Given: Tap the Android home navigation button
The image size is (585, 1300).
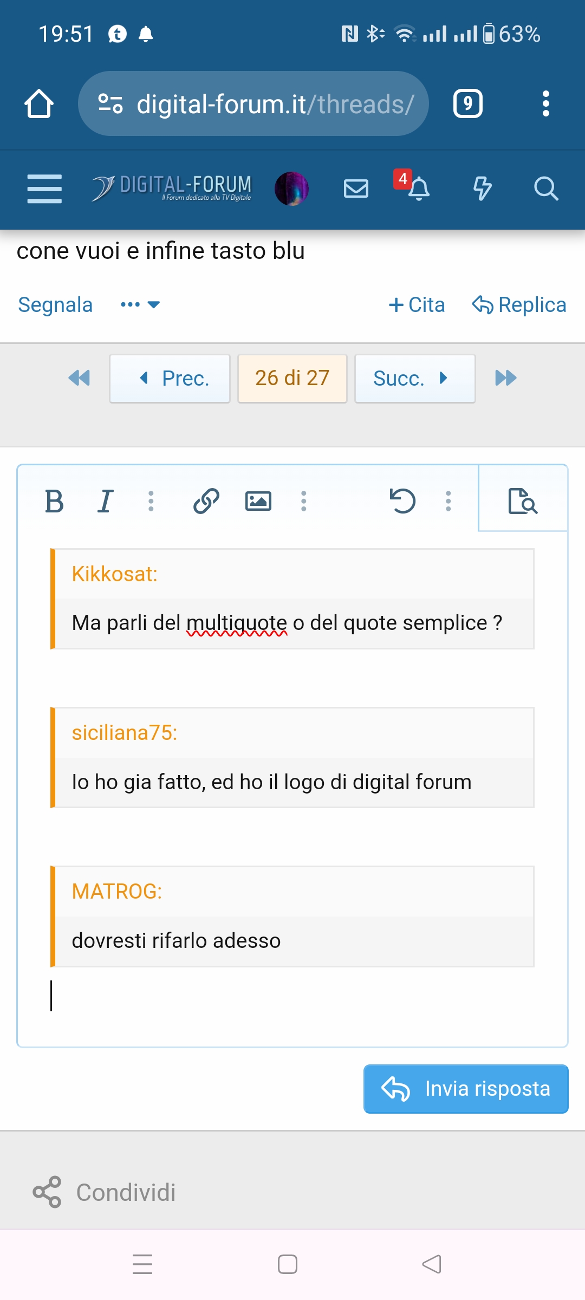Looking at the screenshot, I should [x=288, y=1264].
